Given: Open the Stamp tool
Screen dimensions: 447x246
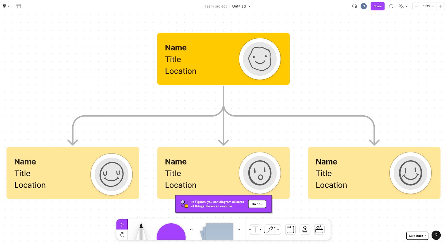Looking at the screenshot, I should point(305,230).
